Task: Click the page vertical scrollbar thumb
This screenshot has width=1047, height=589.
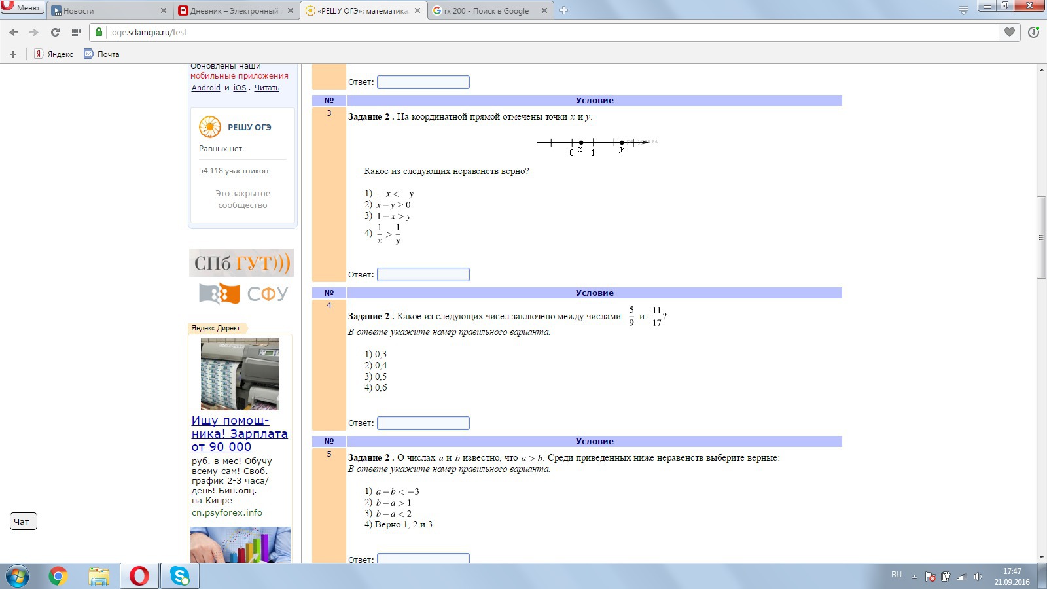Action: point(1041,237)
